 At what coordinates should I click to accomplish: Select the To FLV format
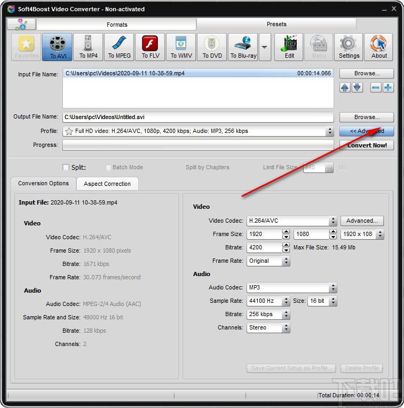coord(150,47)
